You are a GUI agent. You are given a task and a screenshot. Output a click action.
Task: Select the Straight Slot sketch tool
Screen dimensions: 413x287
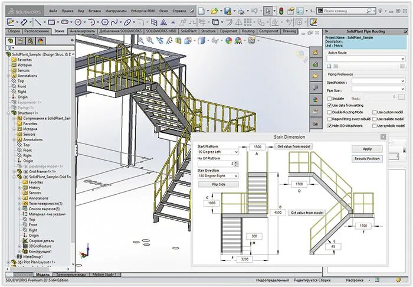coord(65,22)
